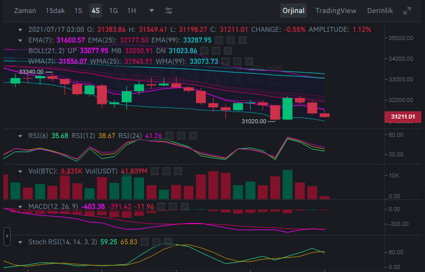Collapse the MACD panel arrow
Image resolution: width=425 pixels, height=272 pixels.
pos(20,207)
